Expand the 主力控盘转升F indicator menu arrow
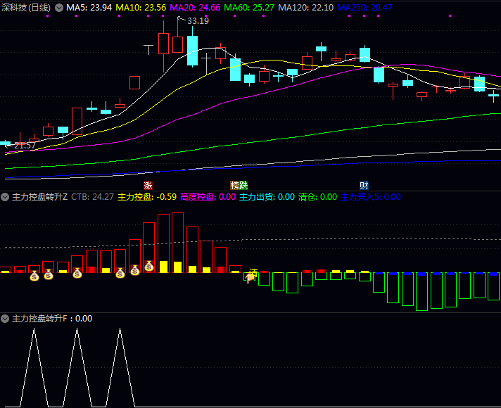Viewport: 501px width, 408px height. tap(6, 319)
